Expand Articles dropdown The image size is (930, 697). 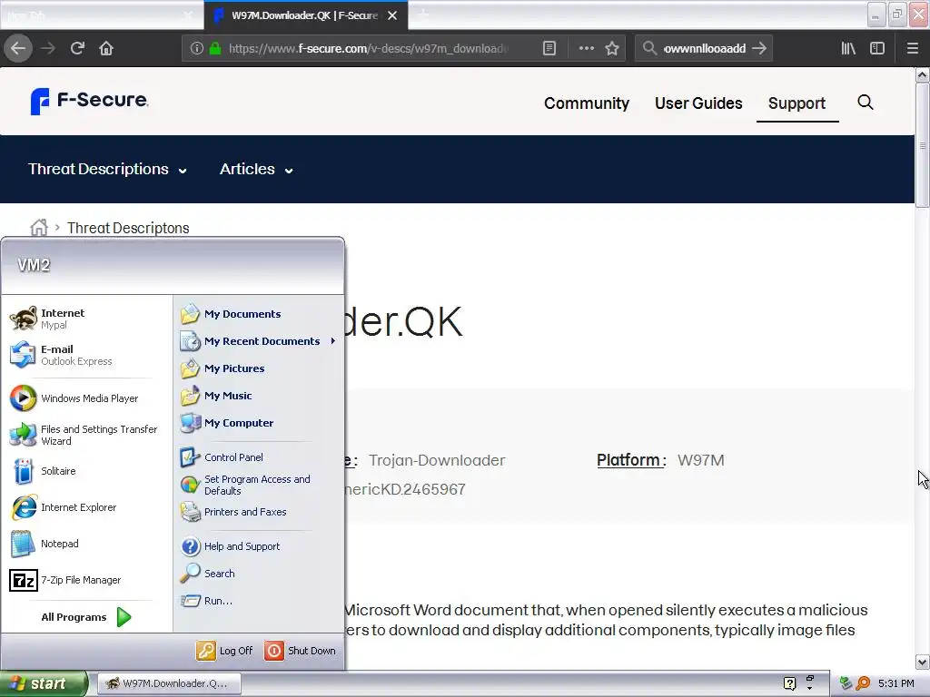coord(256,169)
